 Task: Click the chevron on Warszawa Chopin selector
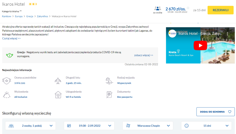[x=168, y=126]
